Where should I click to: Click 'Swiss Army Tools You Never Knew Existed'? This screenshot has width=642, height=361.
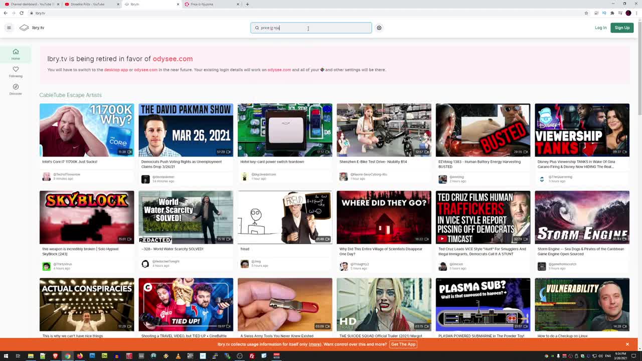point(277,336)
